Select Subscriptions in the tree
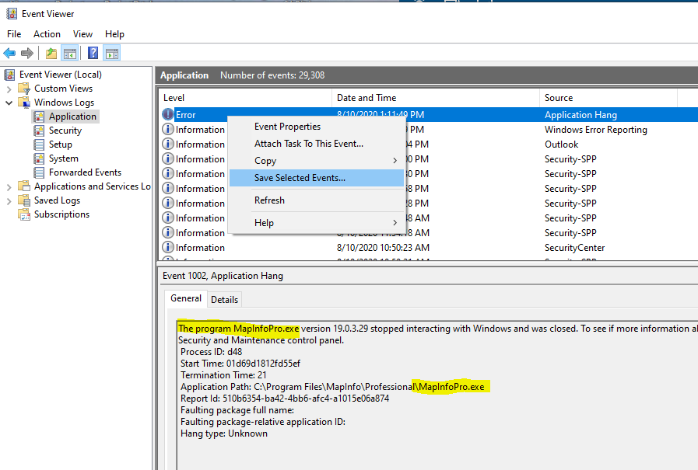698x470 pixels. click(62, 214)
